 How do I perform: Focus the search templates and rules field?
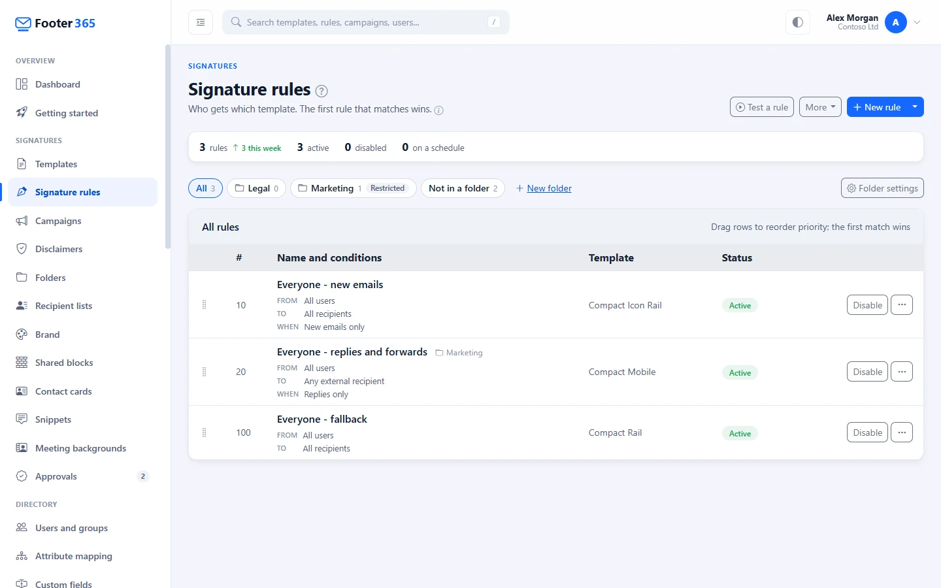[366, 22]
